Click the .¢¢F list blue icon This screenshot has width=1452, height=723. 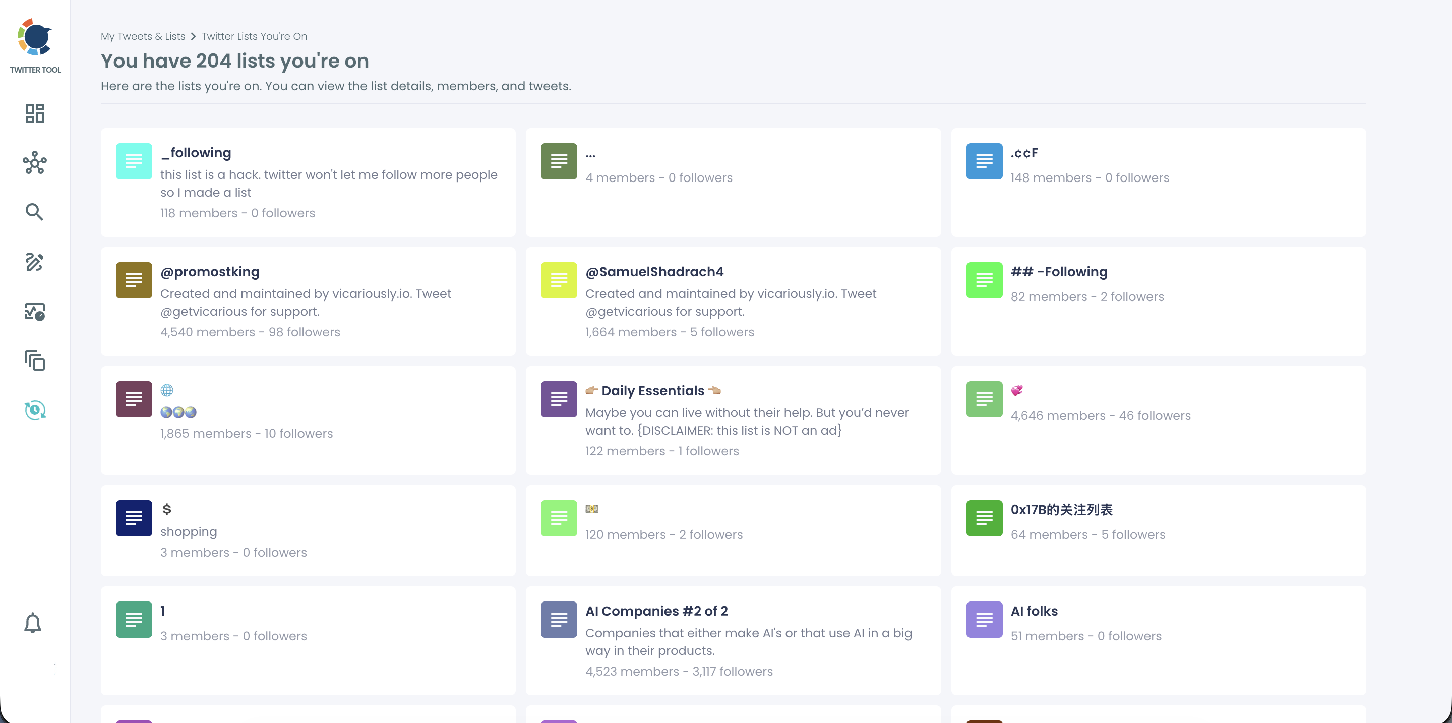[x=985, y=161]
